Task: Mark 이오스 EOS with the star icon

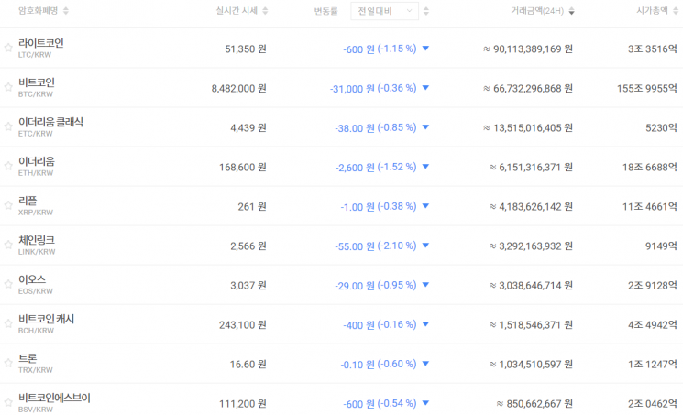Action: click(8, 284)
